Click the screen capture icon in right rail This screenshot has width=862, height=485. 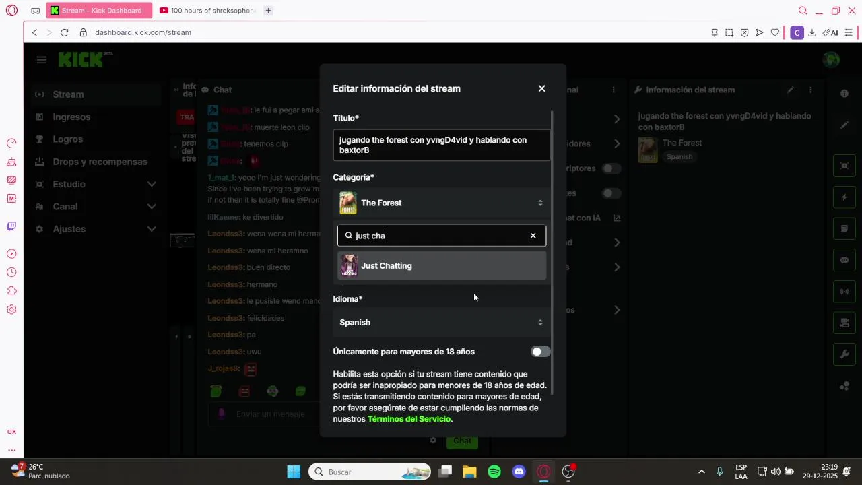[844, 166]
